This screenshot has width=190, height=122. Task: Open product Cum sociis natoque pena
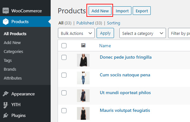point(125,75)
